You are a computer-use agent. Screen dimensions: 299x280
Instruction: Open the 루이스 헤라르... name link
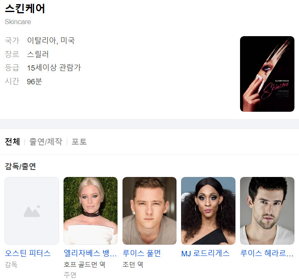[267, 253]
